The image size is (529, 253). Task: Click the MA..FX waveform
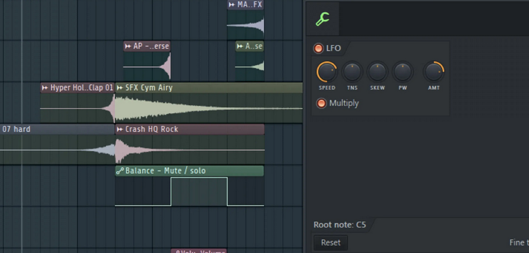click(245, 26)
